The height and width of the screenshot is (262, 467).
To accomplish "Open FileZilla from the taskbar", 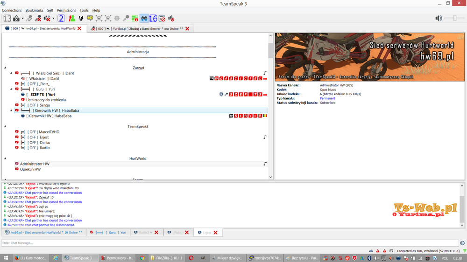I will tap(167, 258).
